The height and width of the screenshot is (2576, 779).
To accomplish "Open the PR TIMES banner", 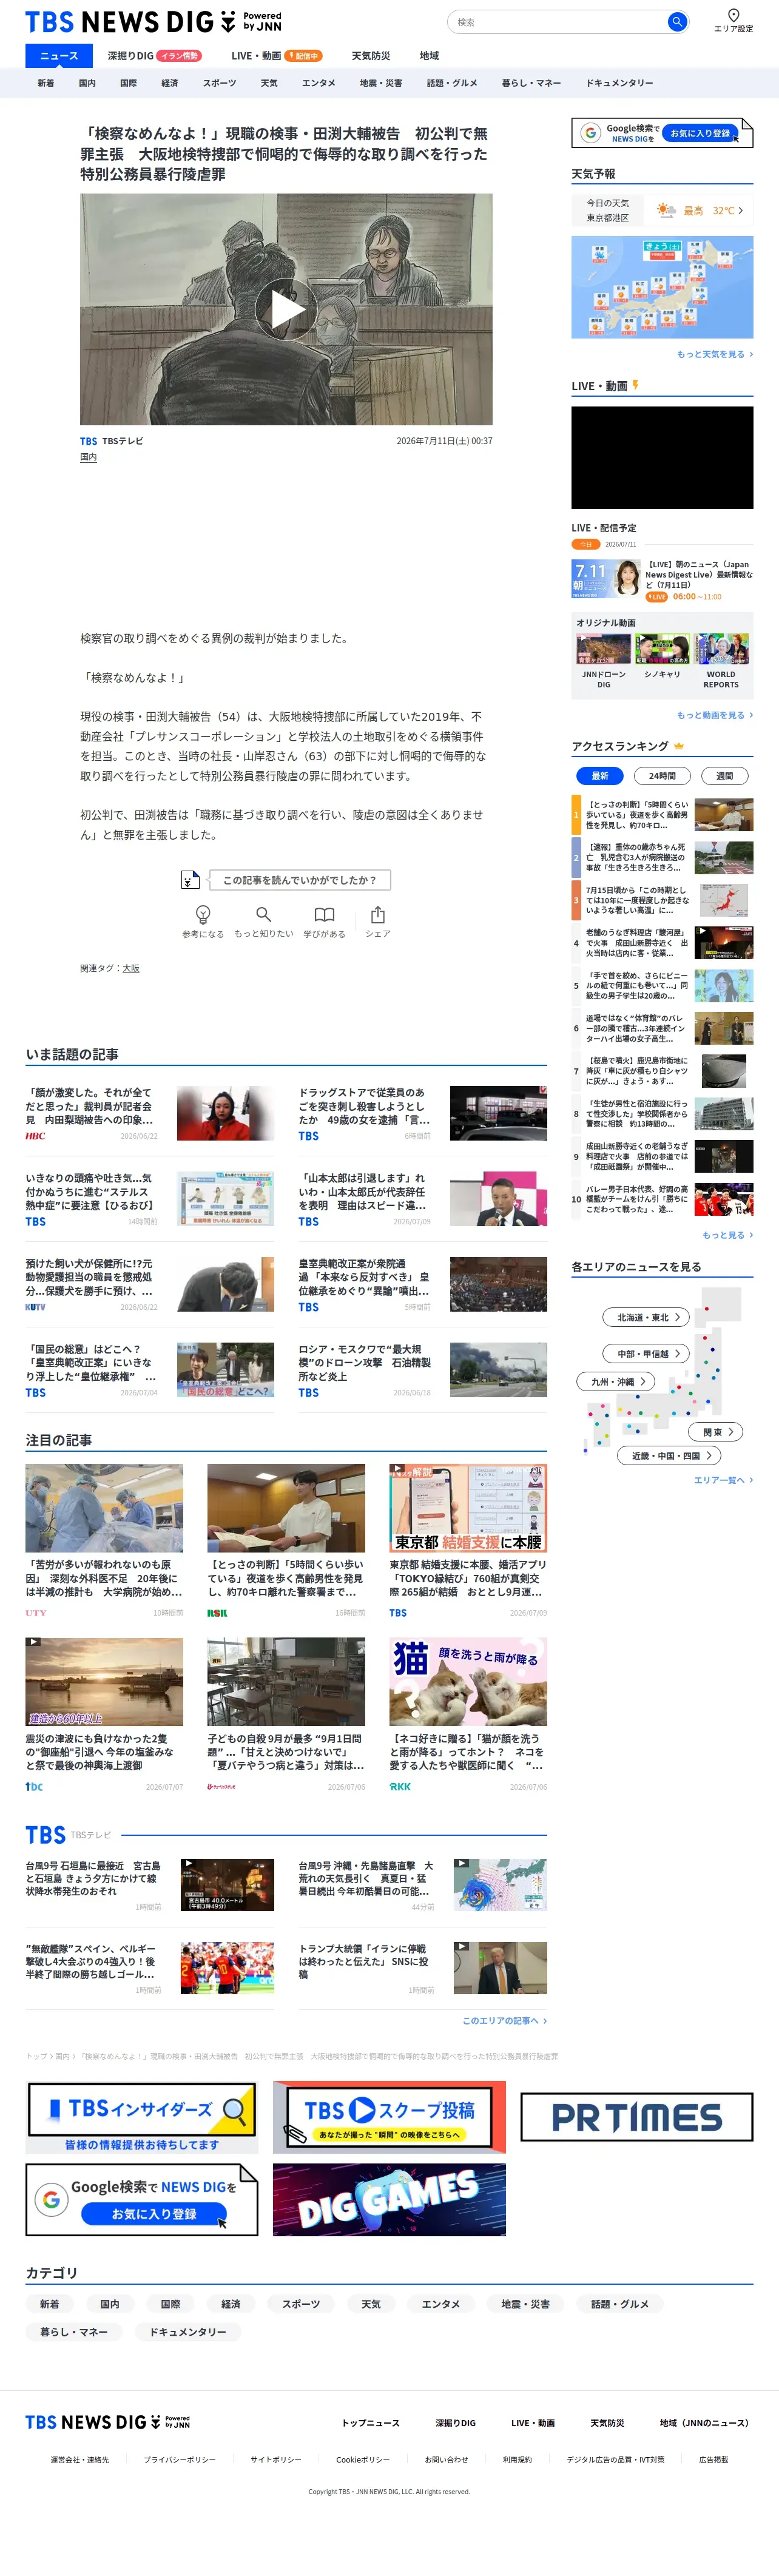I will (637, 2116).
